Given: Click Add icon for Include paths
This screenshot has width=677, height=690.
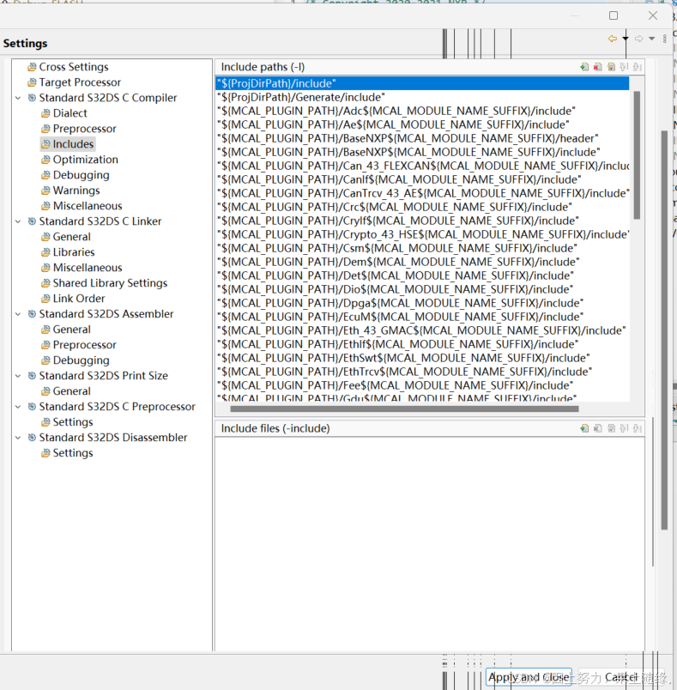Looking at the screenshot, I should tap(584, 67).
